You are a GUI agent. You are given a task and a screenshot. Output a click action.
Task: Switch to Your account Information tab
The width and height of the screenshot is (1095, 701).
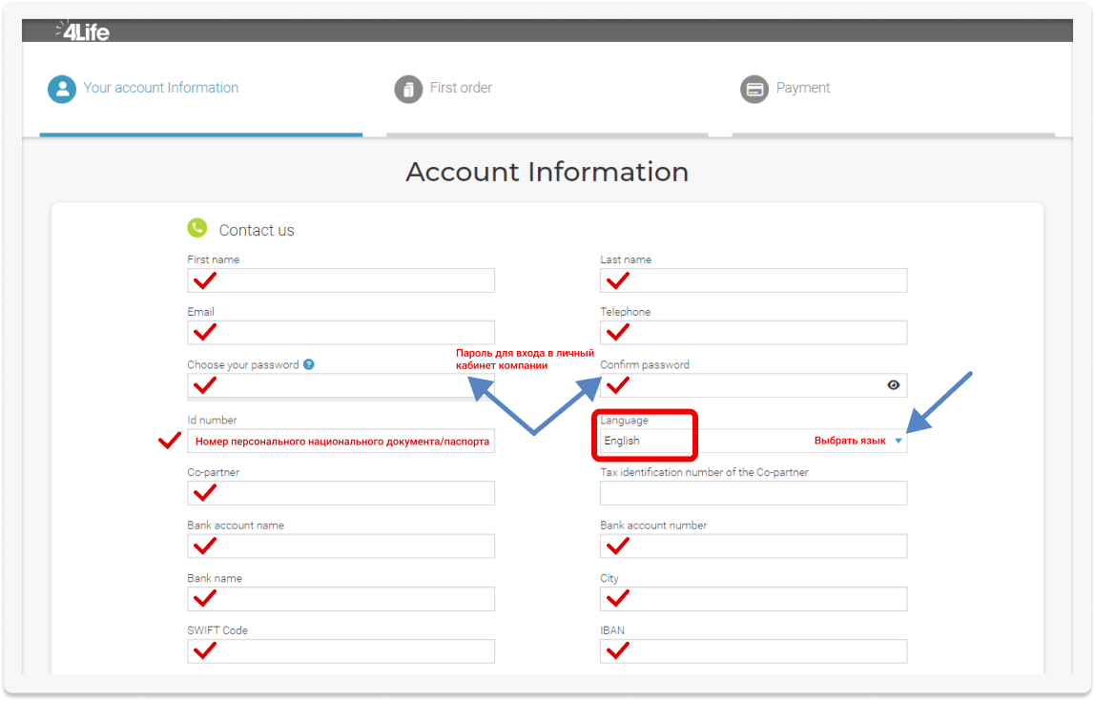tap(160, 88)
